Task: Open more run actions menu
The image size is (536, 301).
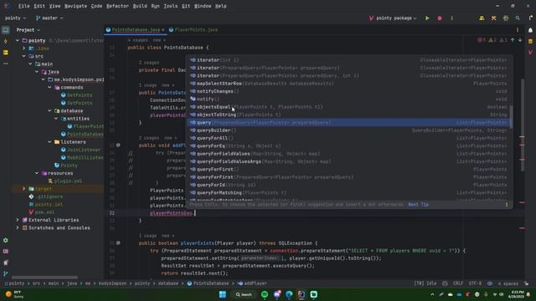Action: [x=452, y=18]
